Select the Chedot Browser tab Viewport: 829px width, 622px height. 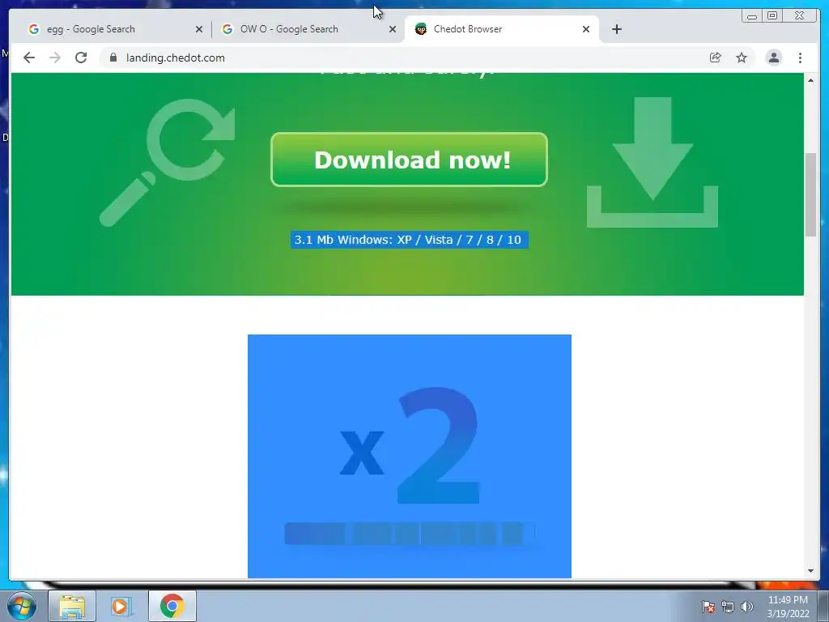[x=501, y=29]
